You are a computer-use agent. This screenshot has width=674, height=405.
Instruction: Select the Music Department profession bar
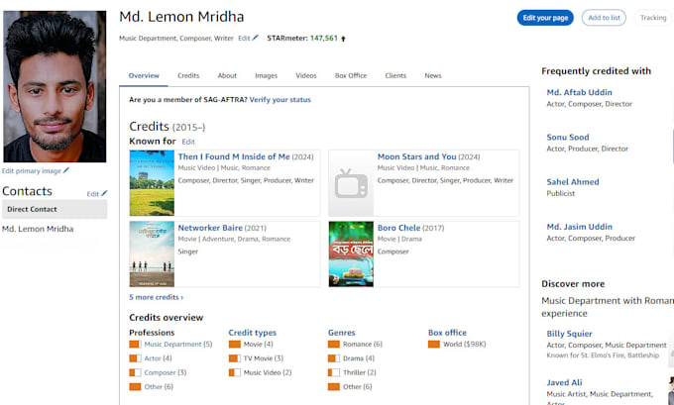click(x=135, y=344)
